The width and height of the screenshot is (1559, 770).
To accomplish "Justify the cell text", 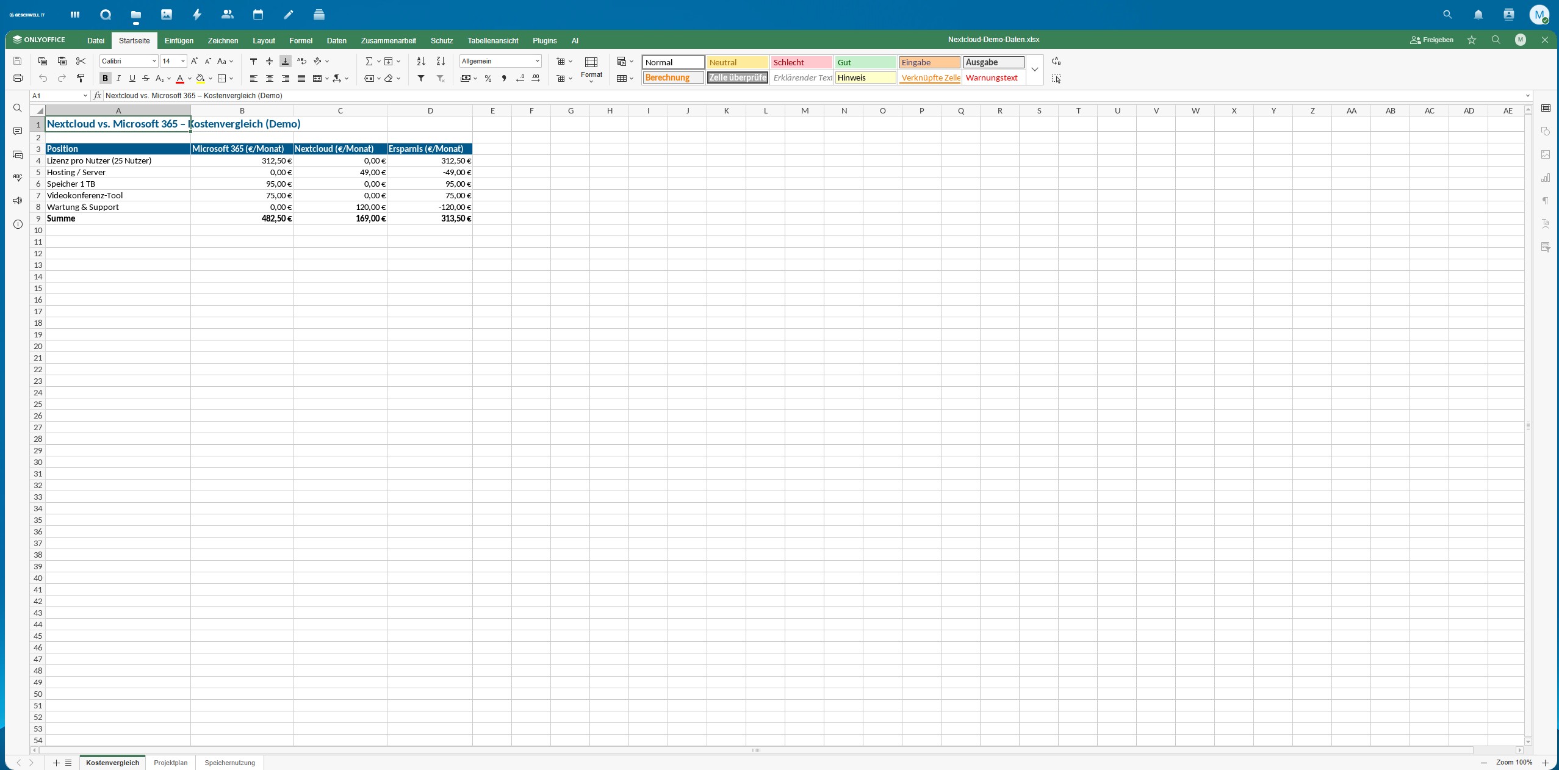I will point(301,78).
